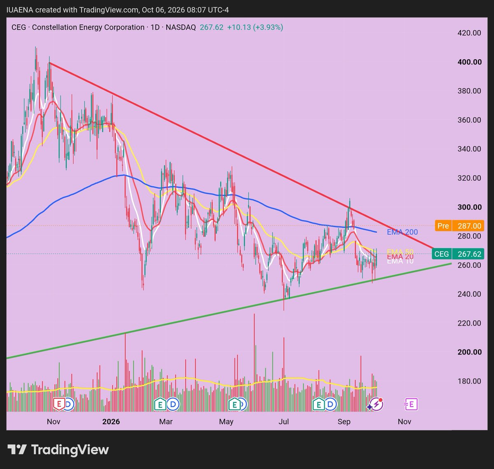Click the Mar label on the time axis

165,422
